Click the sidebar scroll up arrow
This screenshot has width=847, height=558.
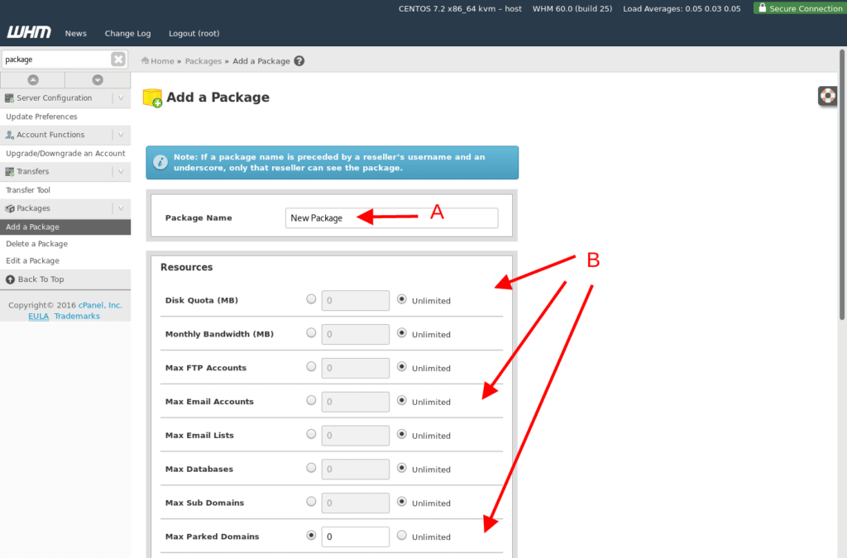tap(33, 80)
